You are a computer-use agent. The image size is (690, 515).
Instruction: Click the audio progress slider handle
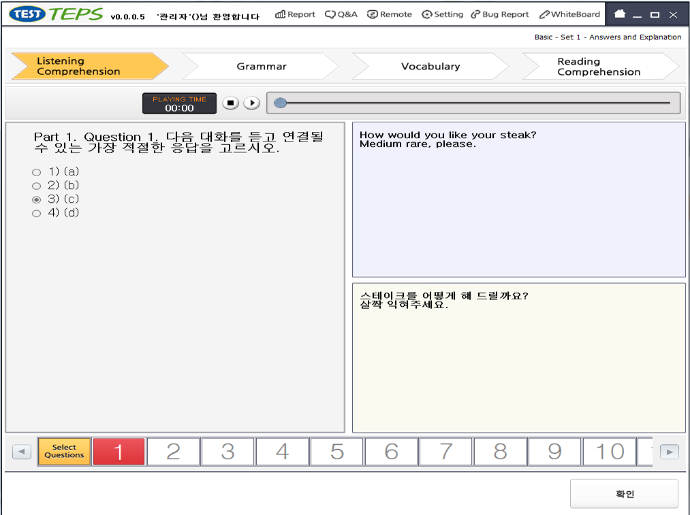pos(280,103)
